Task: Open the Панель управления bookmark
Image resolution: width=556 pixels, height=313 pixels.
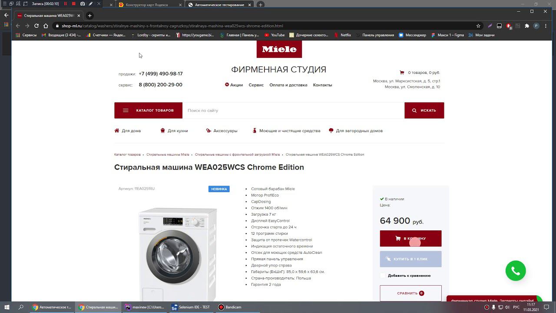Action: (375, 35)
